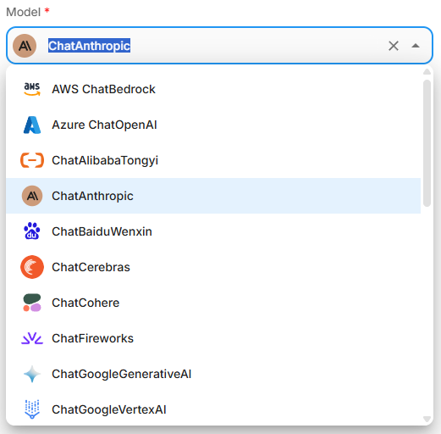This screenshot has width=441, height=434.
Task: Click the Cohere logo icon
Action: 32,303
